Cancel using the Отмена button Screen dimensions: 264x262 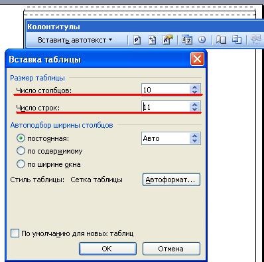click(171, 249)
